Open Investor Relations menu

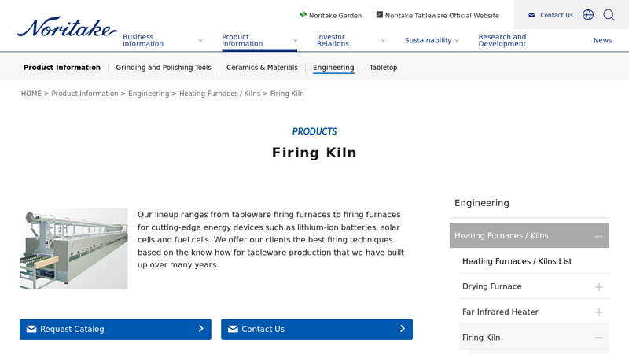(x=333, y=40)
